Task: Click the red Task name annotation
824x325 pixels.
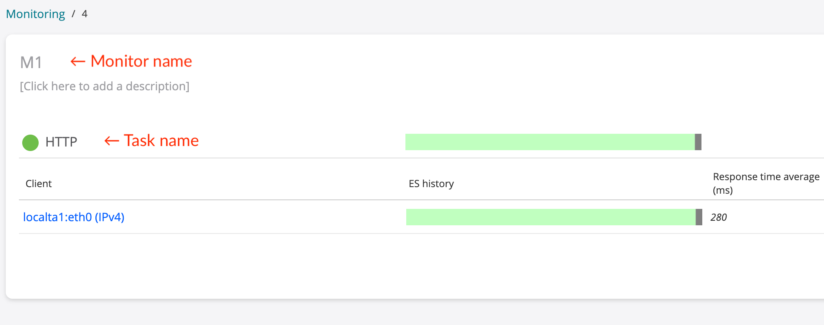Action: click(161, 141)
